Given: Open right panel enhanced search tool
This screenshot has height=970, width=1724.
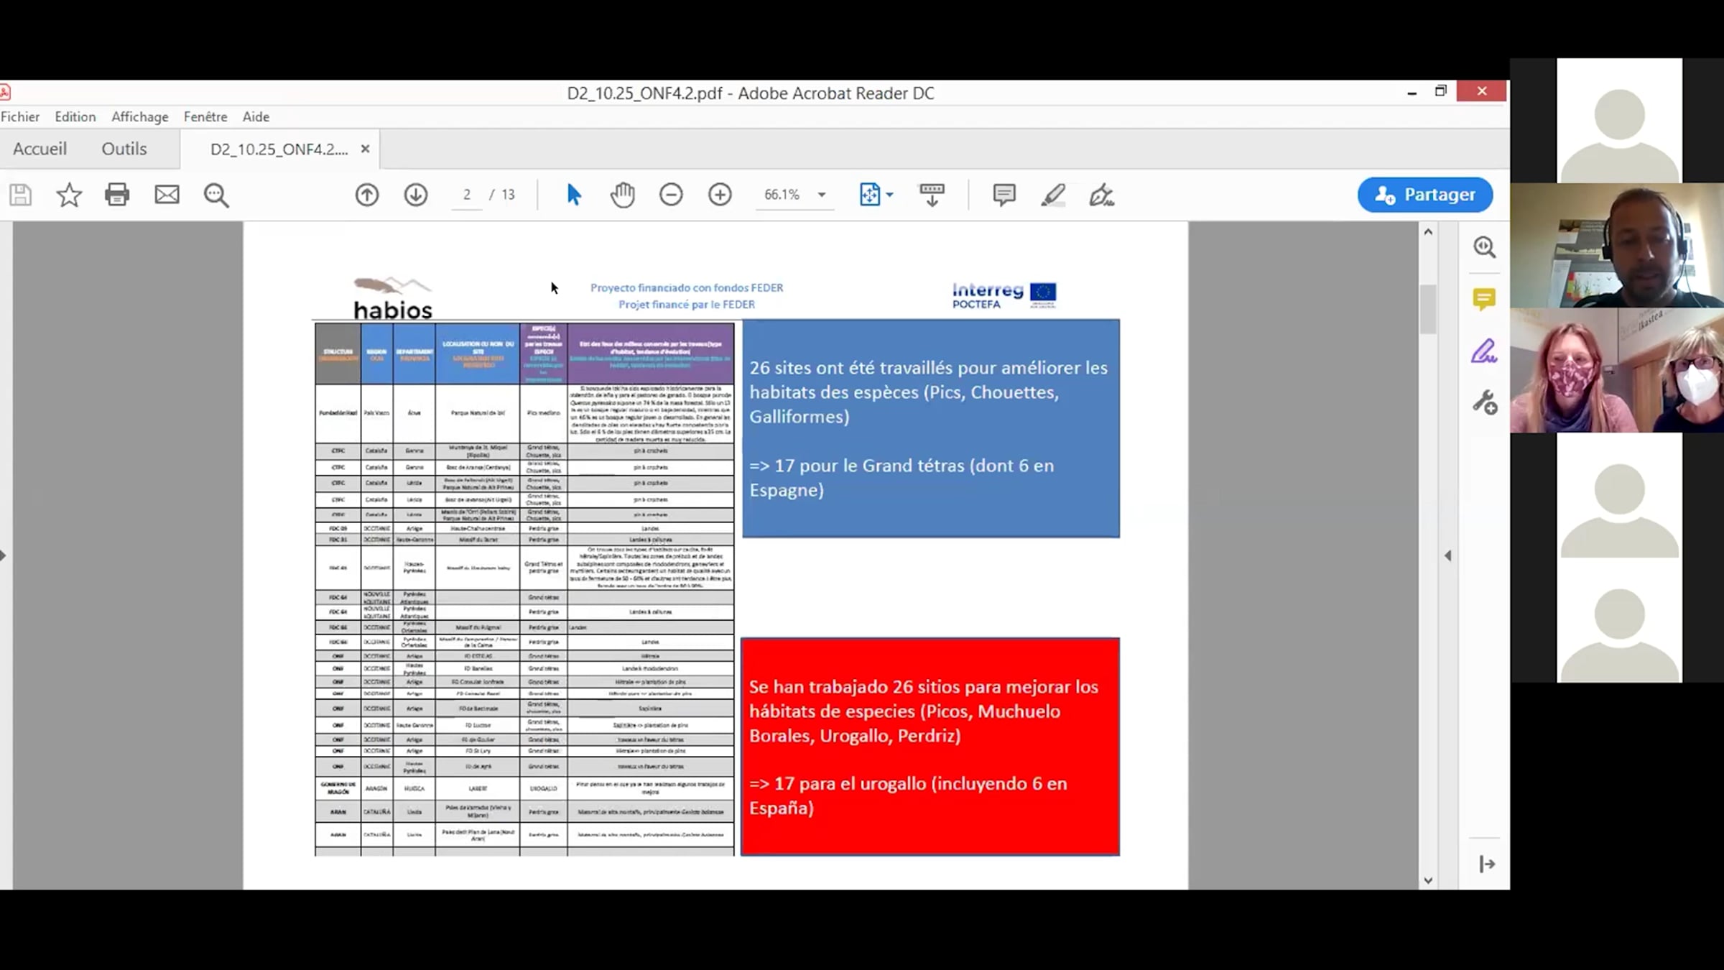Looking at the screenshot, I should tap(1484, 247).
